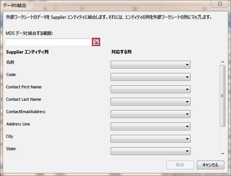Open the dropdown for Code column
231x176 pixels.
pos(150,77)
